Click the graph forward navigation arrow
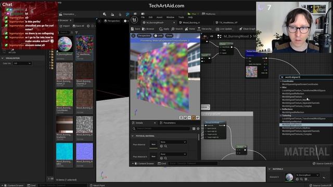Image resolution: width=333 pixels, height=187 pixels. [x=212, y=36]
